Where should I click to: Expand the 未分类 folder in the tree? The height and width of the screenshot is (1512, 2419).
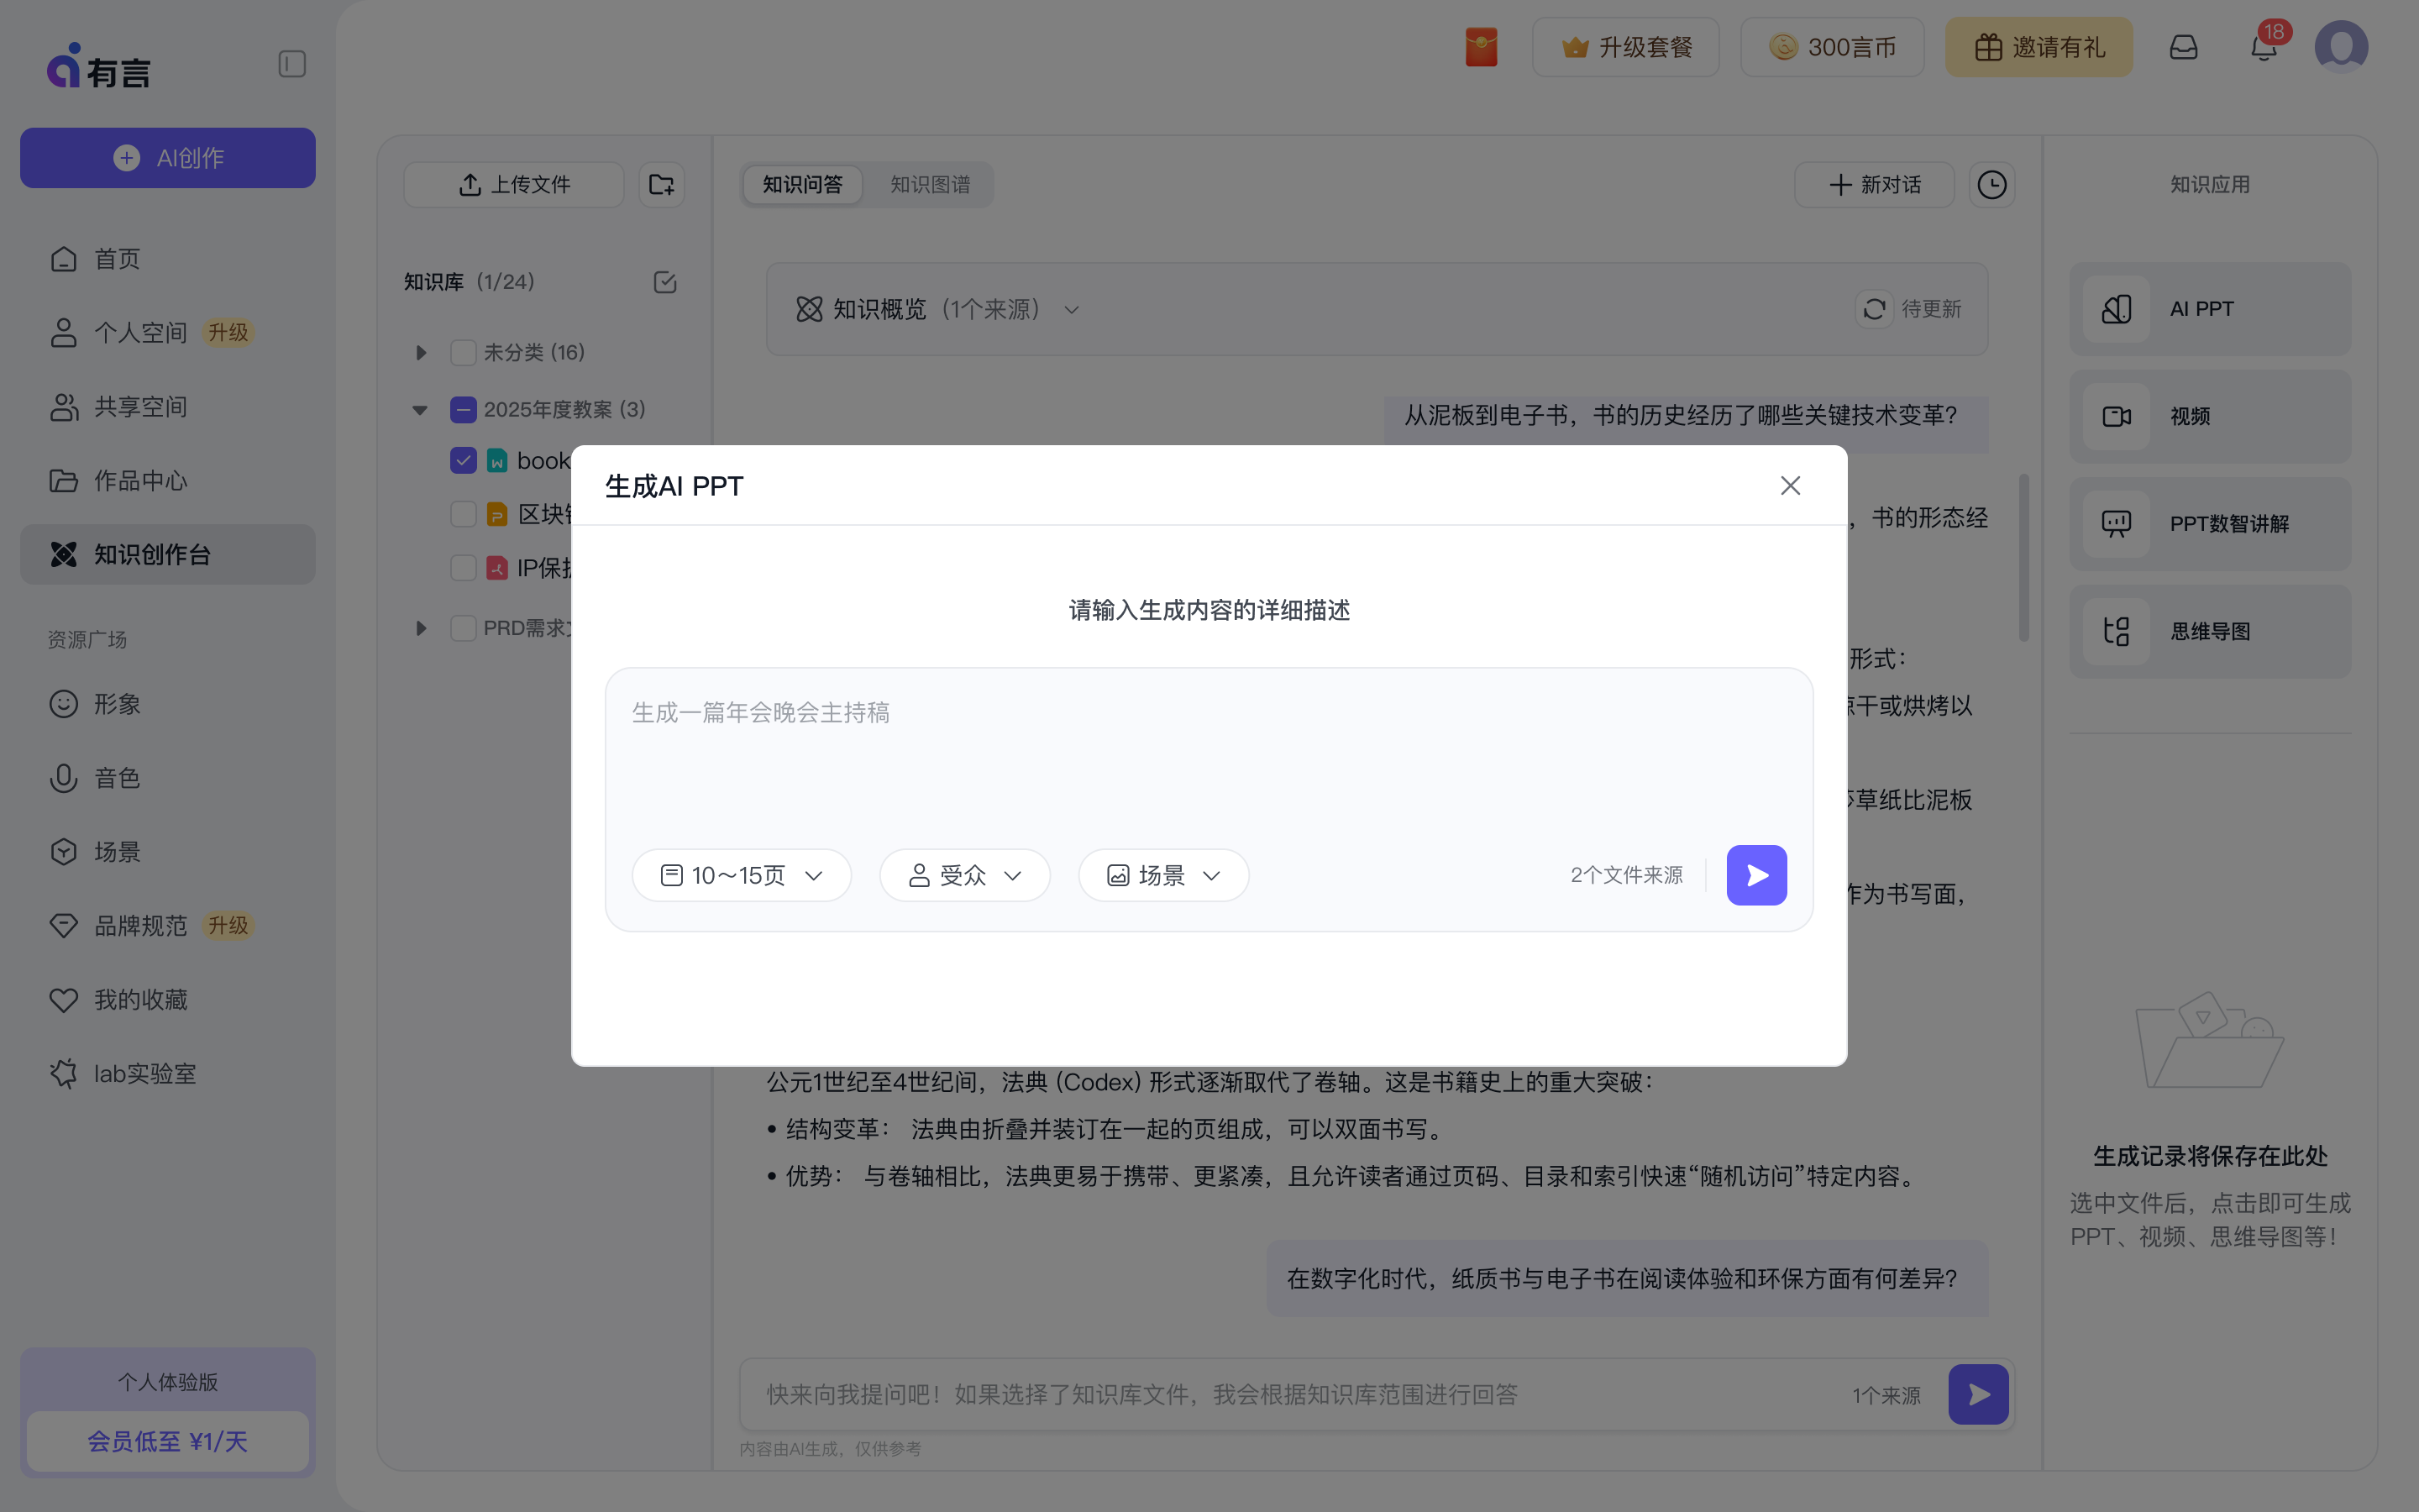point(419,352)
